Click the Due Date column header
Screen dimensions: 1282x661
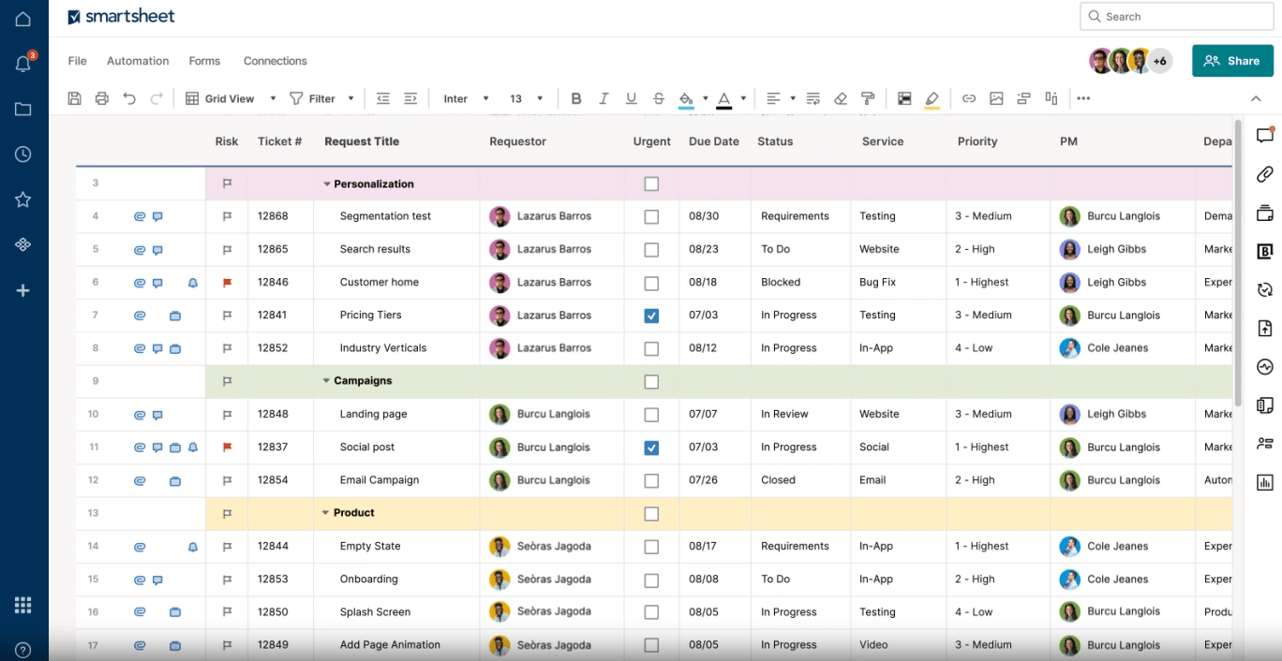click(714, 141)
